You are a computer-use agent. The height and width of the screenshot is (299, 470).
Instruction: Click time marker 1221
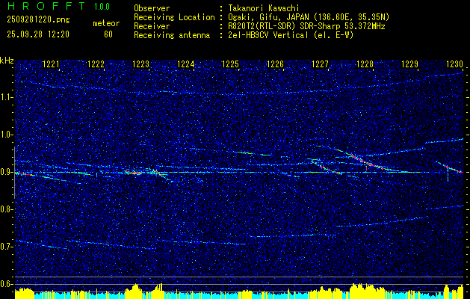[x=52, y=64]
